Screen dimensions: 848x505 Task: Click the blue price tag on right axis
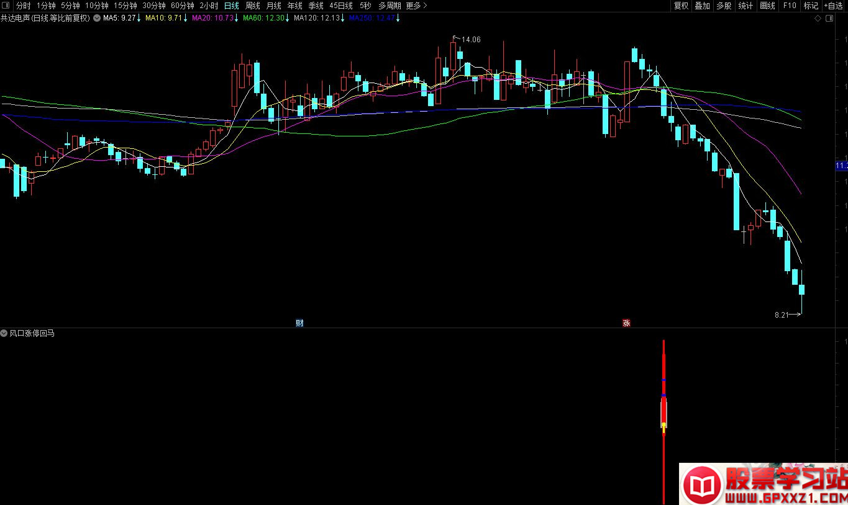click(842, 166)
